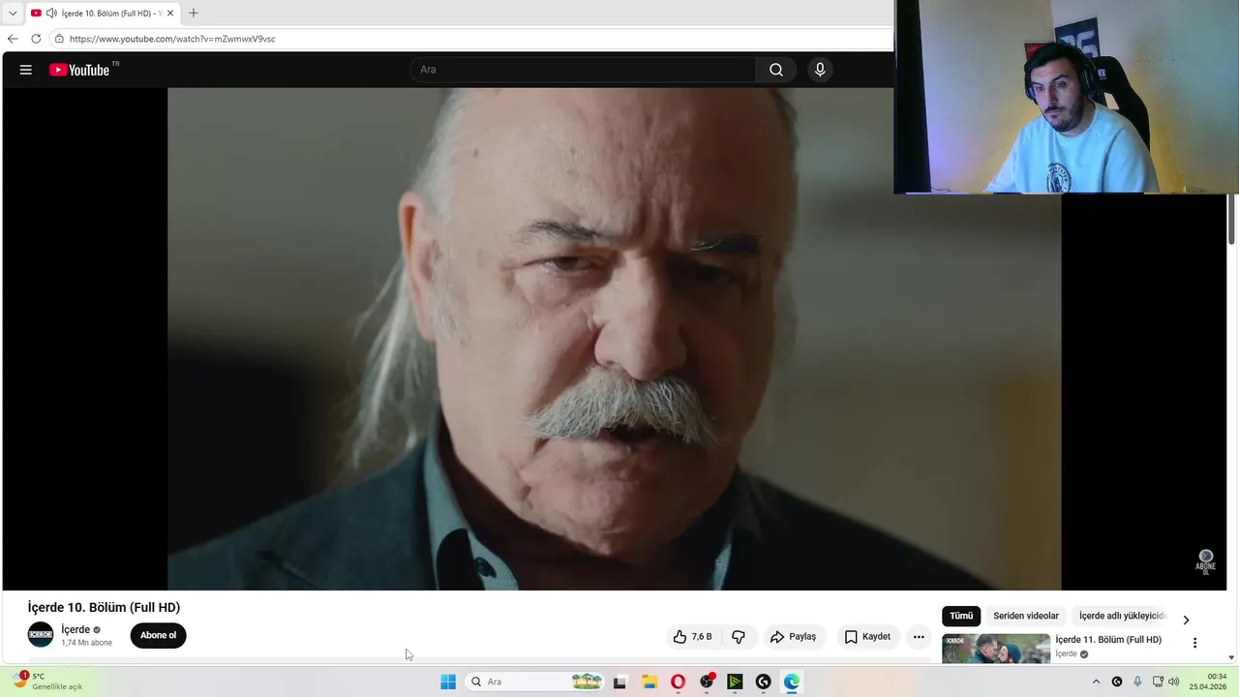The width and height of the screenshot is (1239, 697).
Task: Open OBS Studio from taskbar
Action: (707, 682)
